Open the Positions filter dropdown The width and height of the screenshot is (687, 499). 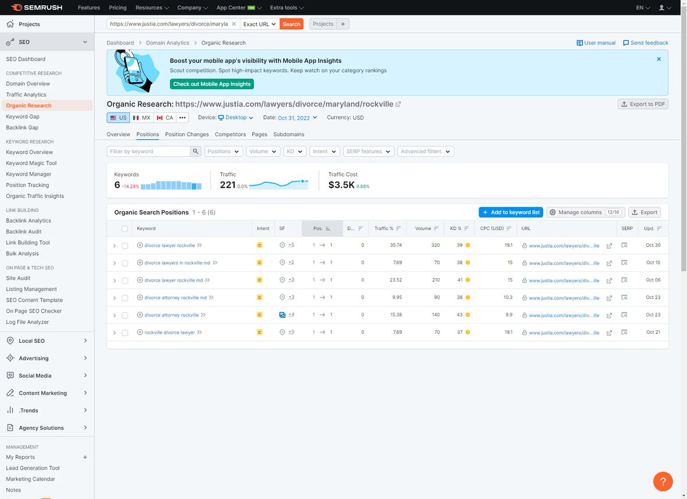223,152
